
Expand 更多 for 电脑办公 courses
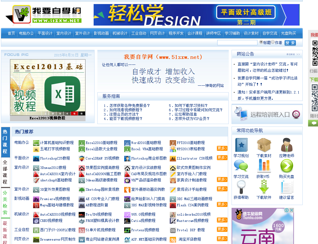pos(222,148)
